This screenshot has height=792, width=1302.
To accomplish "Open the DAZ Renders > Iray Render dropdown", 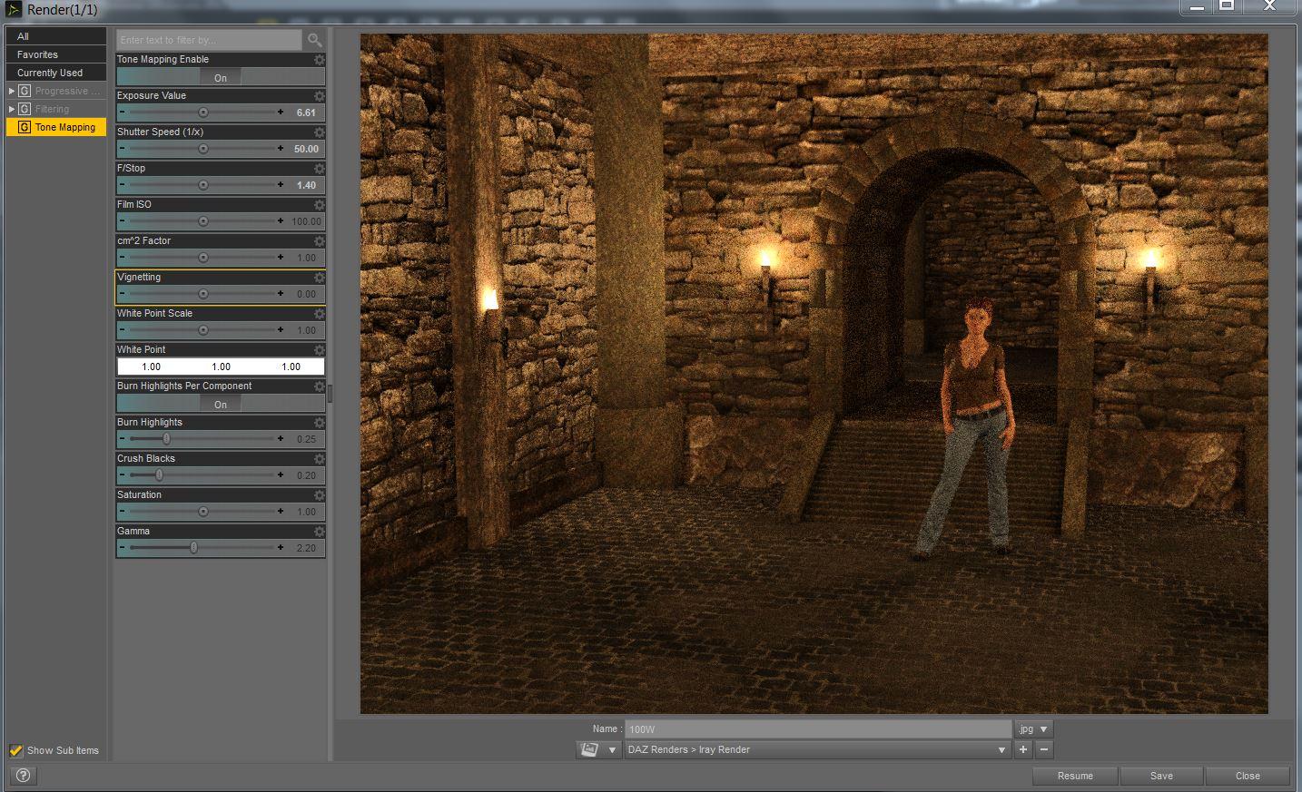I will pyautogui.click(x=818, y=749).
